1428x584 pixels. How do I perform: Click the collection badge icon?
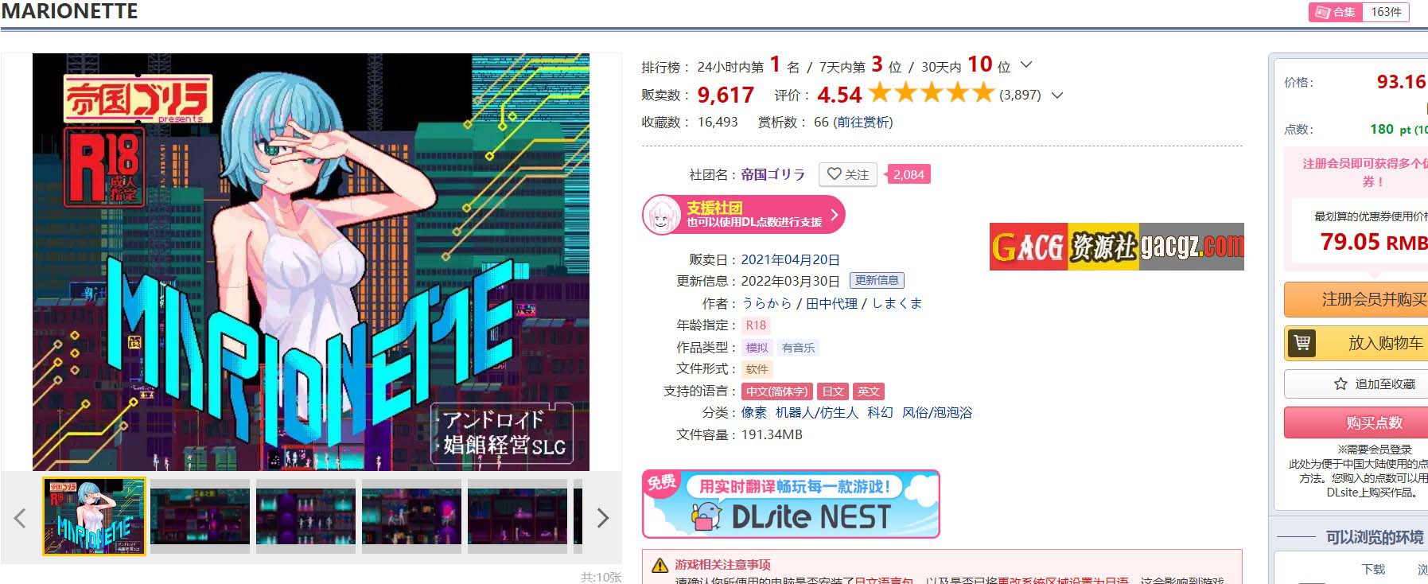click(1324, 12)
